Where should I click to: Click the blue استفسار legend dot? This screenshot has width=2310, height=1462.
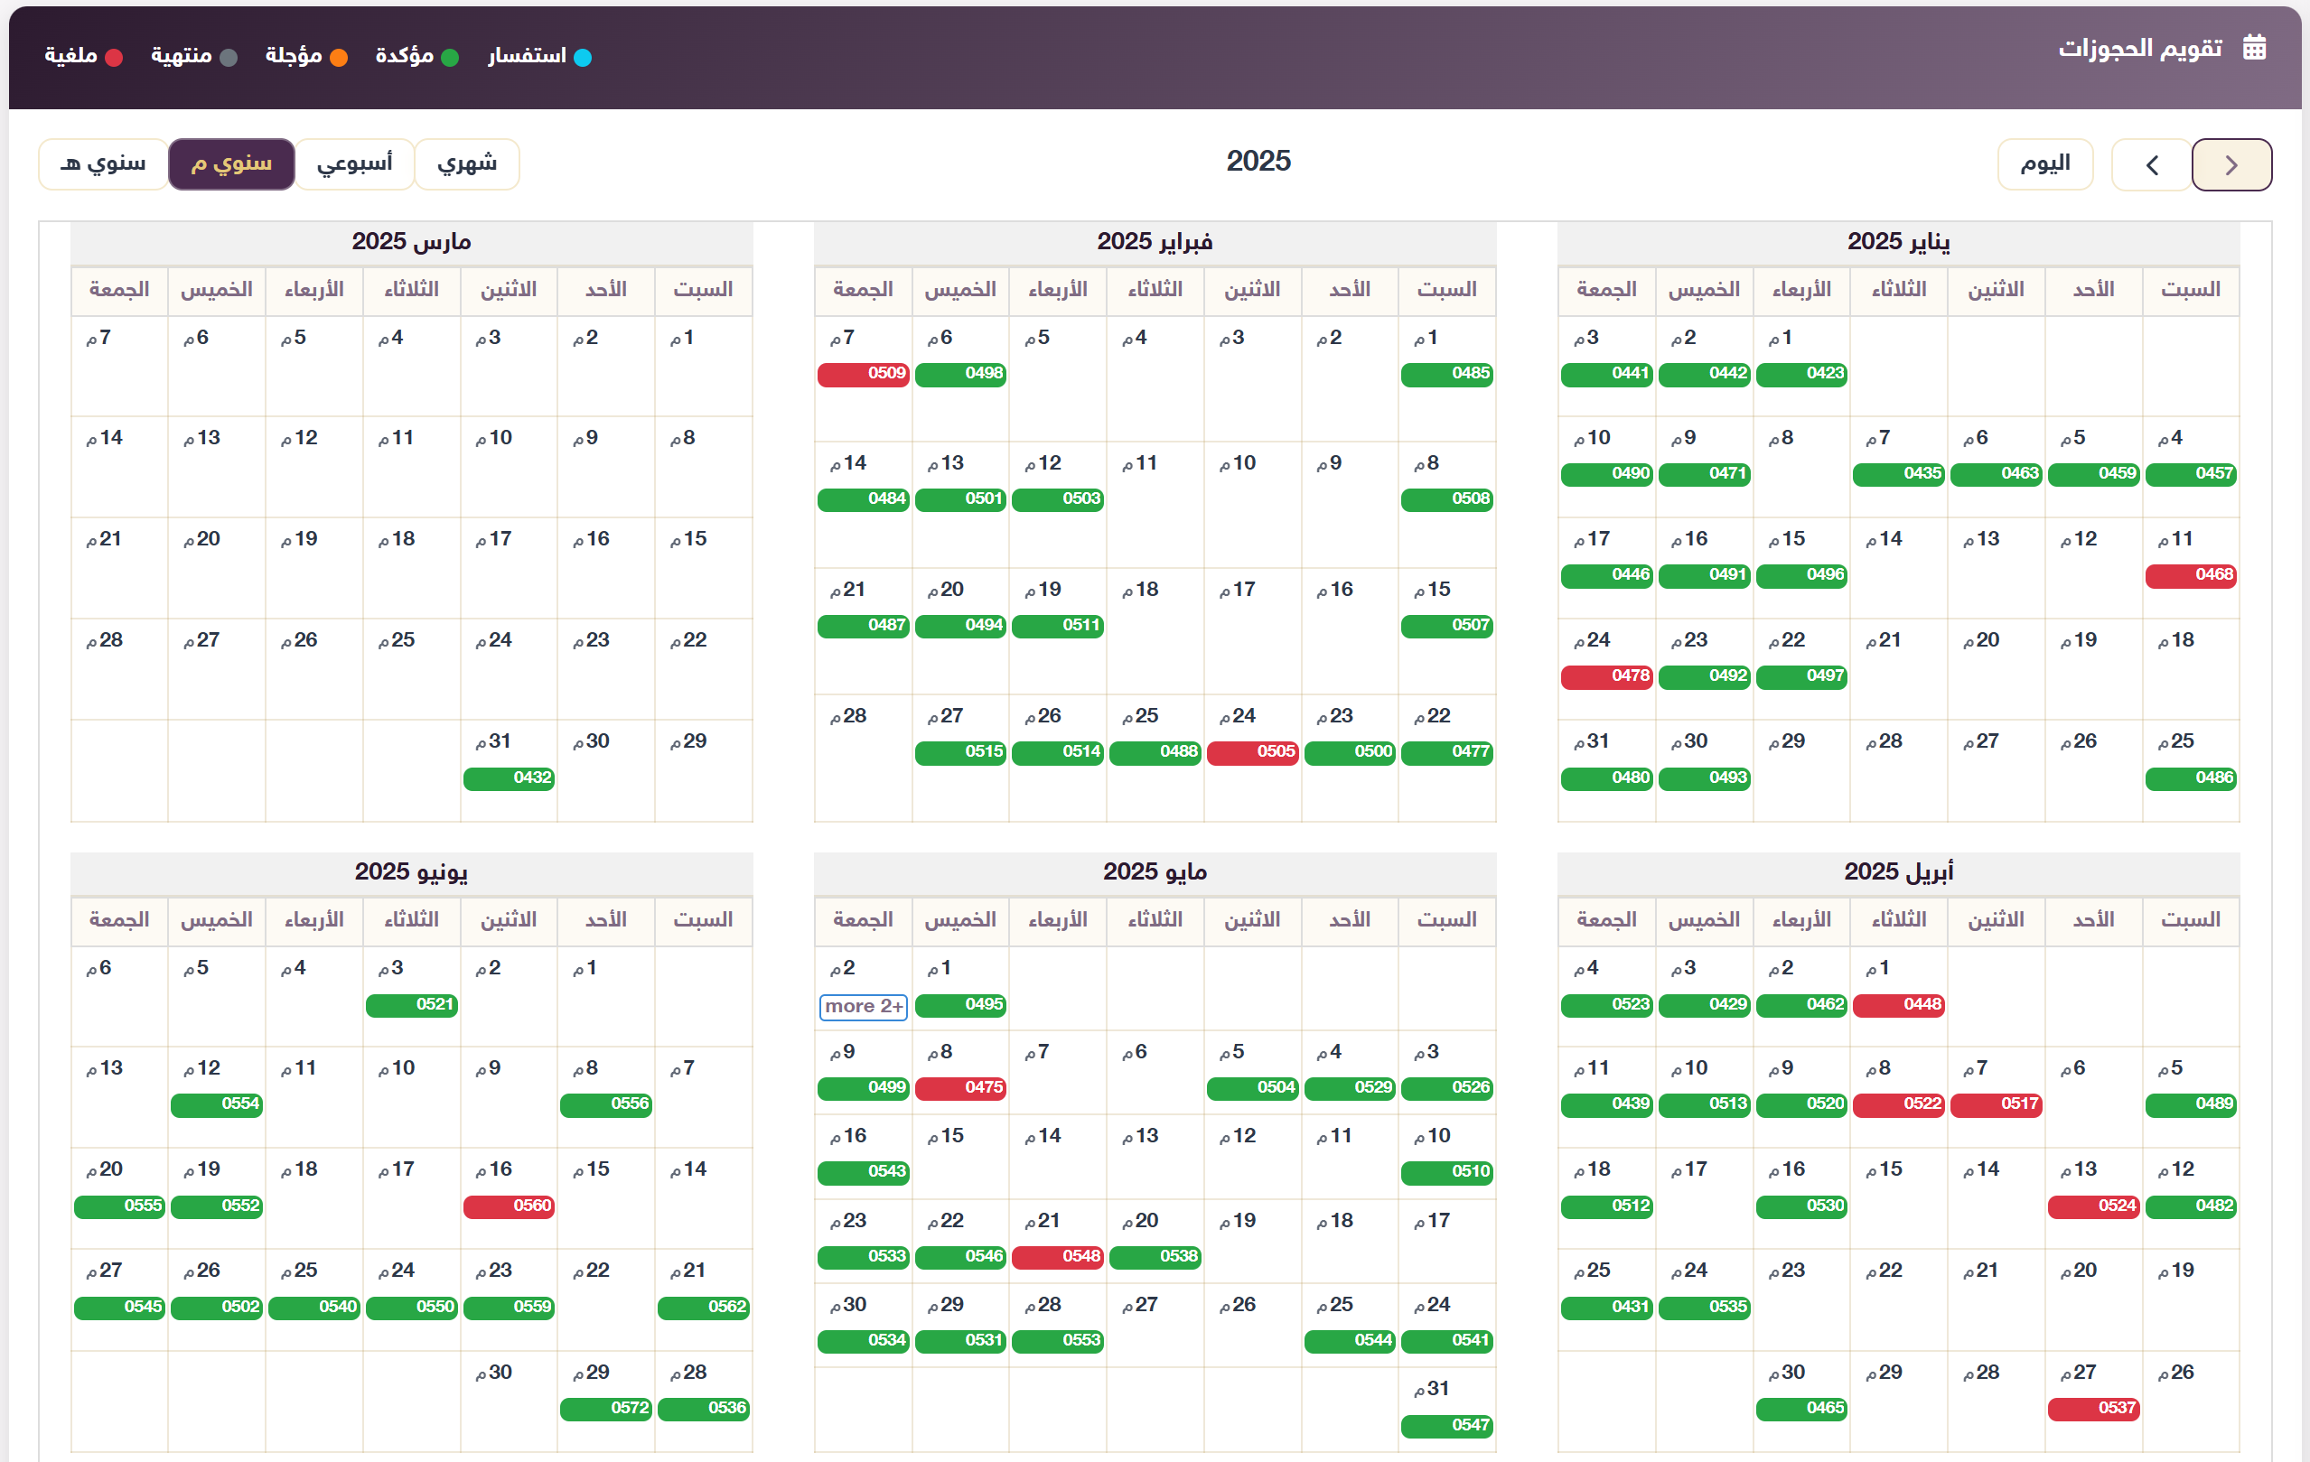point(583,58)
